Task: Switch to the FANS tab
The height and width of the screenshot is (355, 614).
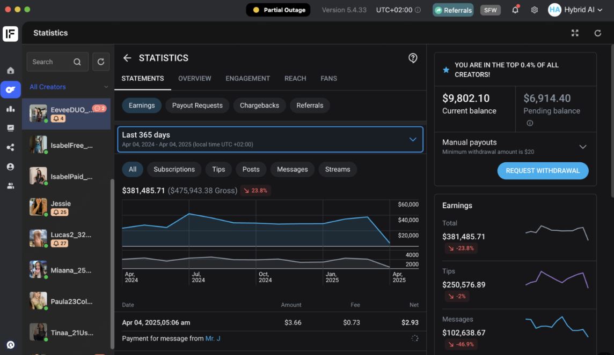Action: pos(328,78)
